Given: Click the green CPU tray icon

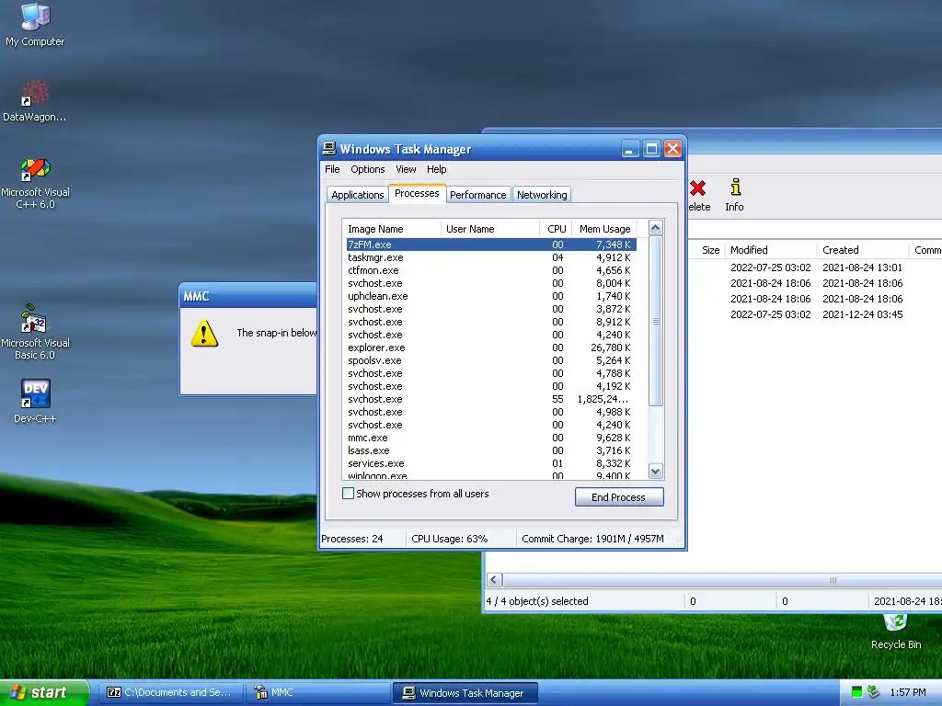Looking at the screenshot, I should [x=856, y=692].
